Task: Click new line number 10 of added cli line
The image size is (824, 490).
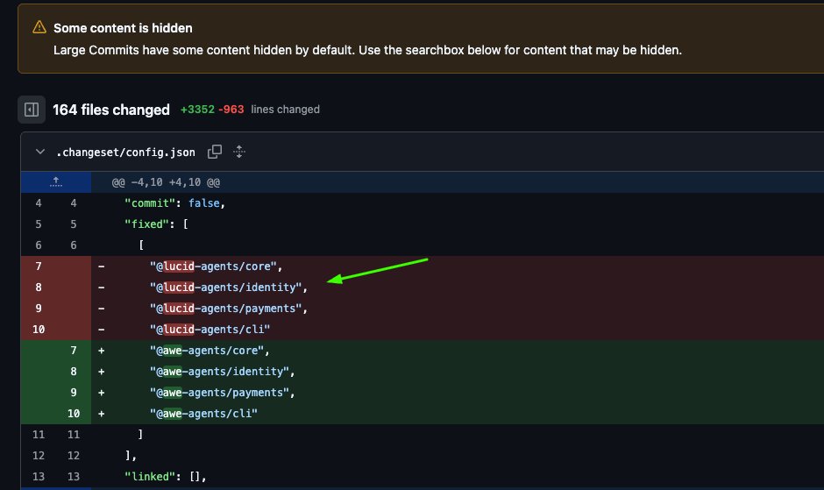Action: pos(74,414)
